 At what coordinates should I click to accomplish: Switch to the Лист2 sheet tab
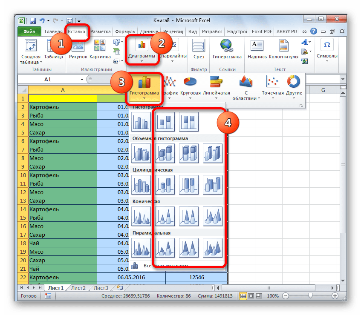[x=78, y=288]
